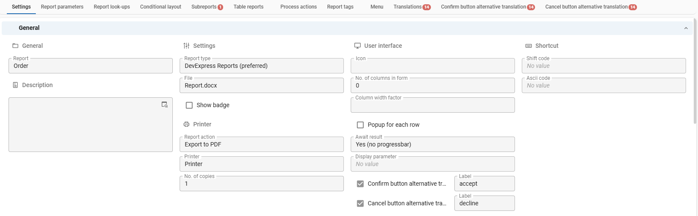This screenshot has height=216, width=698.
Task: Open the Menu tab
Action: 377,7
